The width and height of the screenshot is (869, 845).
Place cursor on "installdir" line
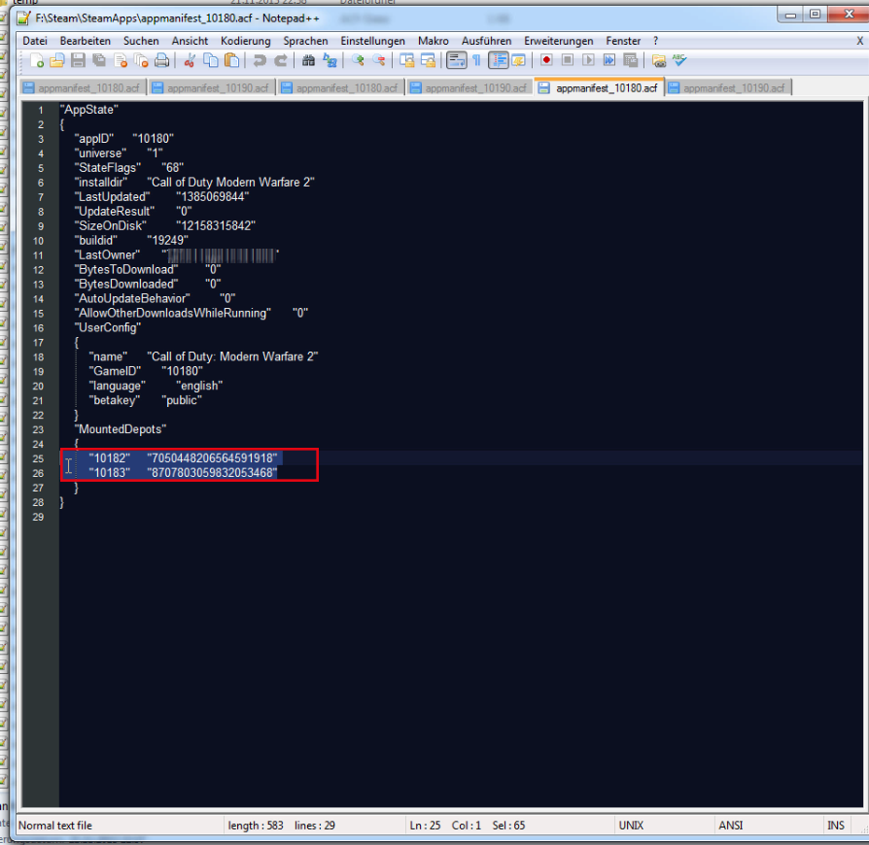194,183
